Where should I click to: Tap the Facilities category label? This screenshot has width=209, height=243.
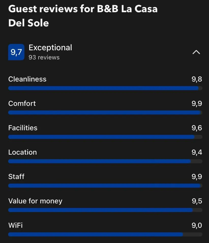[x=23, y=128]
